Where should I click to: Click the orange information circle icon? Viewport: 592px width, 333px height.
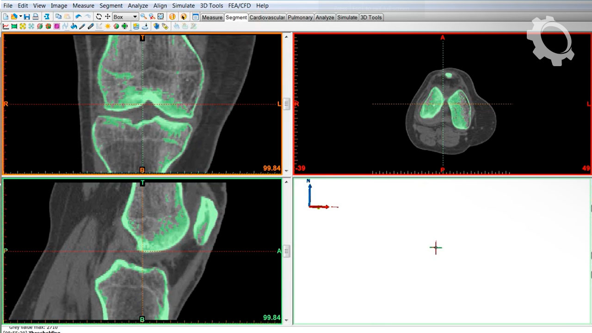(x=172, y=17)
